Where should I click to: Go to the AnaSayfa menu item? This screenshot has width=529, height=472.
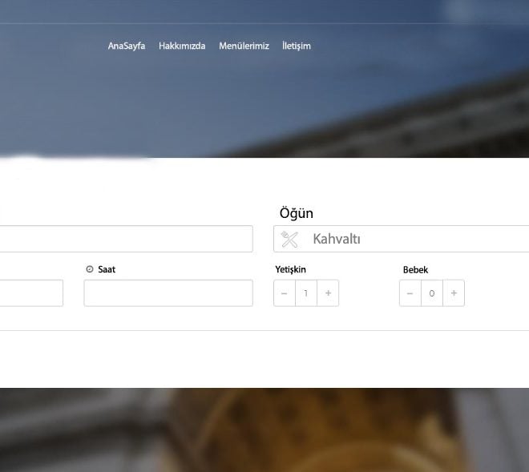coord(127,46)
